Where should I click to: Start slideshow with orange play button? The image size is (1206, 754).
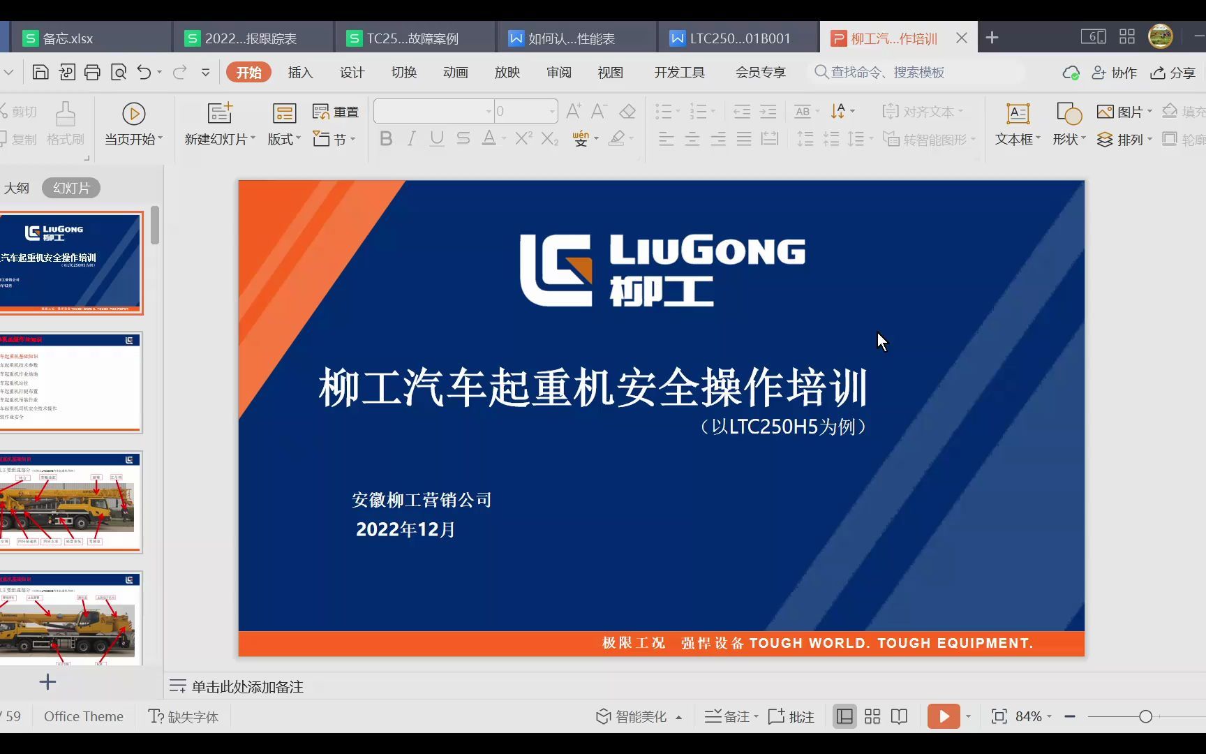[x=944, y=716]
